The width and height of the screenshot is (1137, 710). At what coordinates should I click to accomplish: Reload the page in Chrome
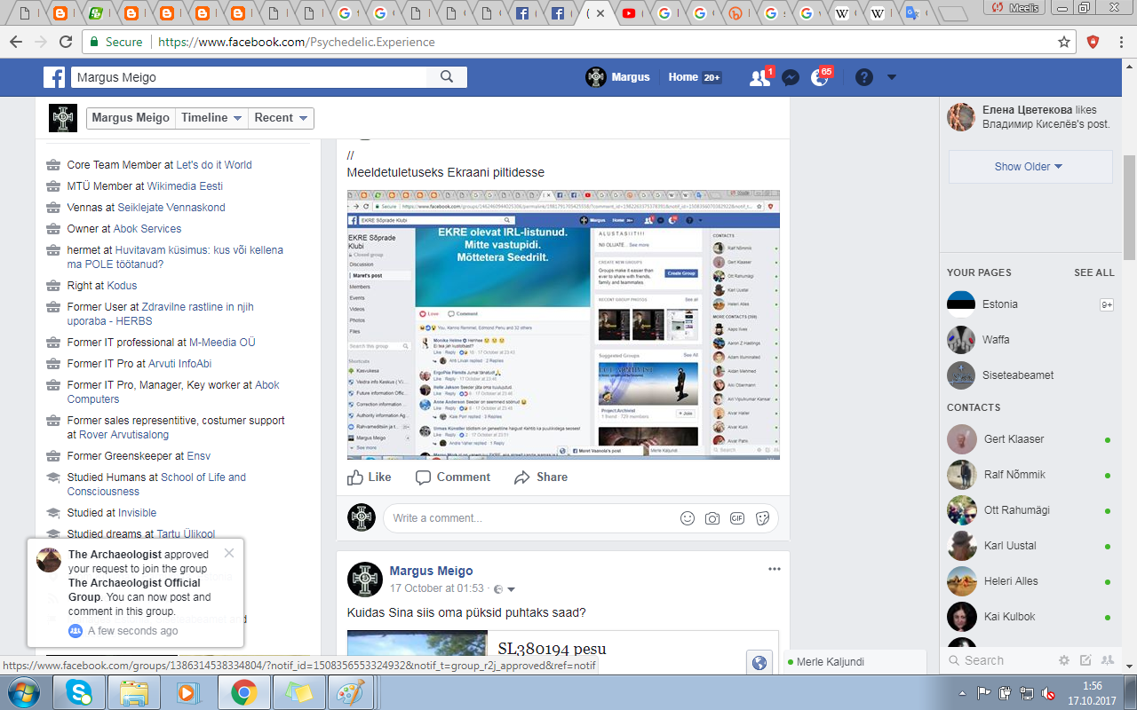pyautogui.click(x=66, y=42)
